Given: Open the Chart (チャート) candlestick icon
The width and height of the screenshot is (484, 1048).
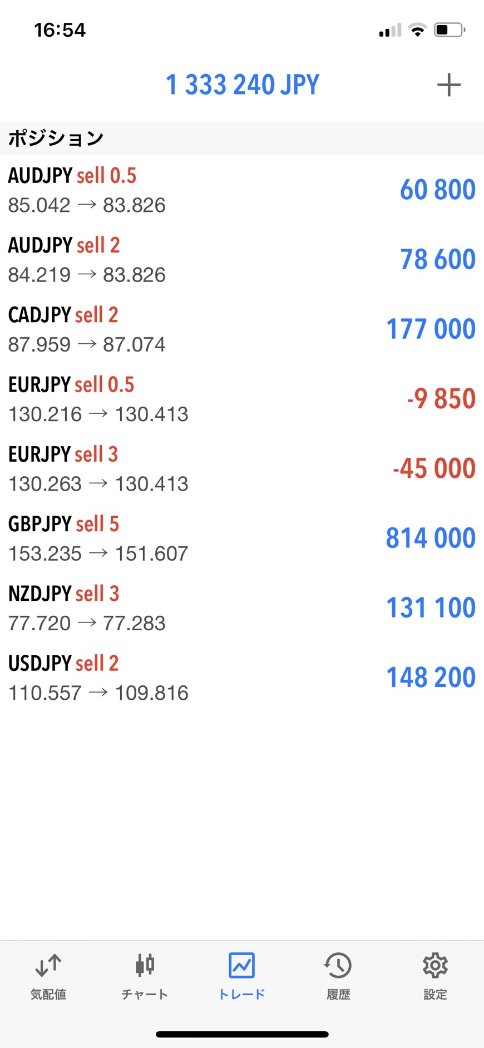Looking at the screenshot, I should coord(145,966).
